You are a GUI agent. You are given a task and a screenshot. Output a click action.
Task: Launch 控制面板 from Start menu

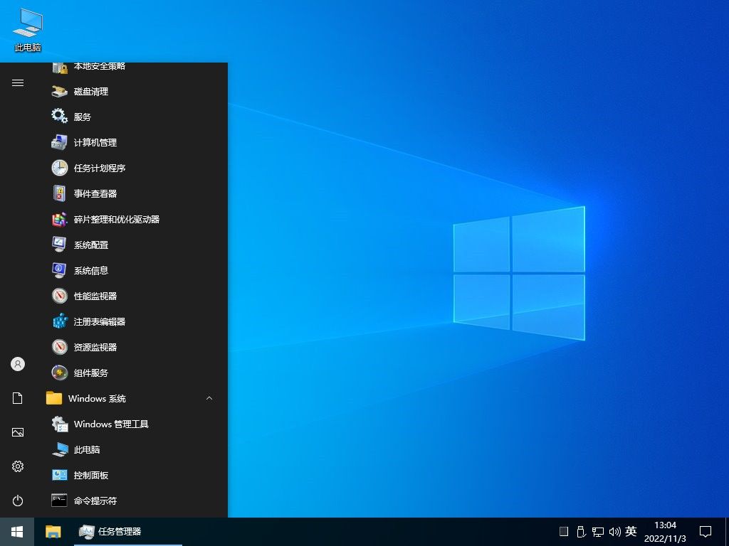pos(130,475)
